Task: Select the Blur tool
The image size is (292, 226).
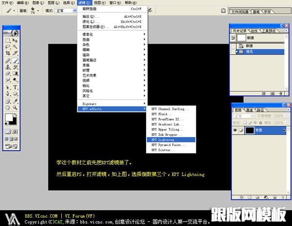Action: tap(8, 80)
